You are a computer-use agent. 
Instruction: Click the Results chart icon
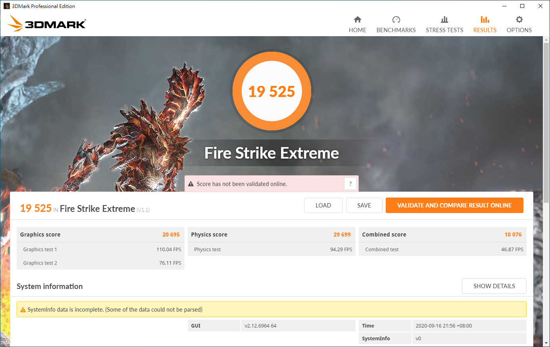click(x=485, y=19)
